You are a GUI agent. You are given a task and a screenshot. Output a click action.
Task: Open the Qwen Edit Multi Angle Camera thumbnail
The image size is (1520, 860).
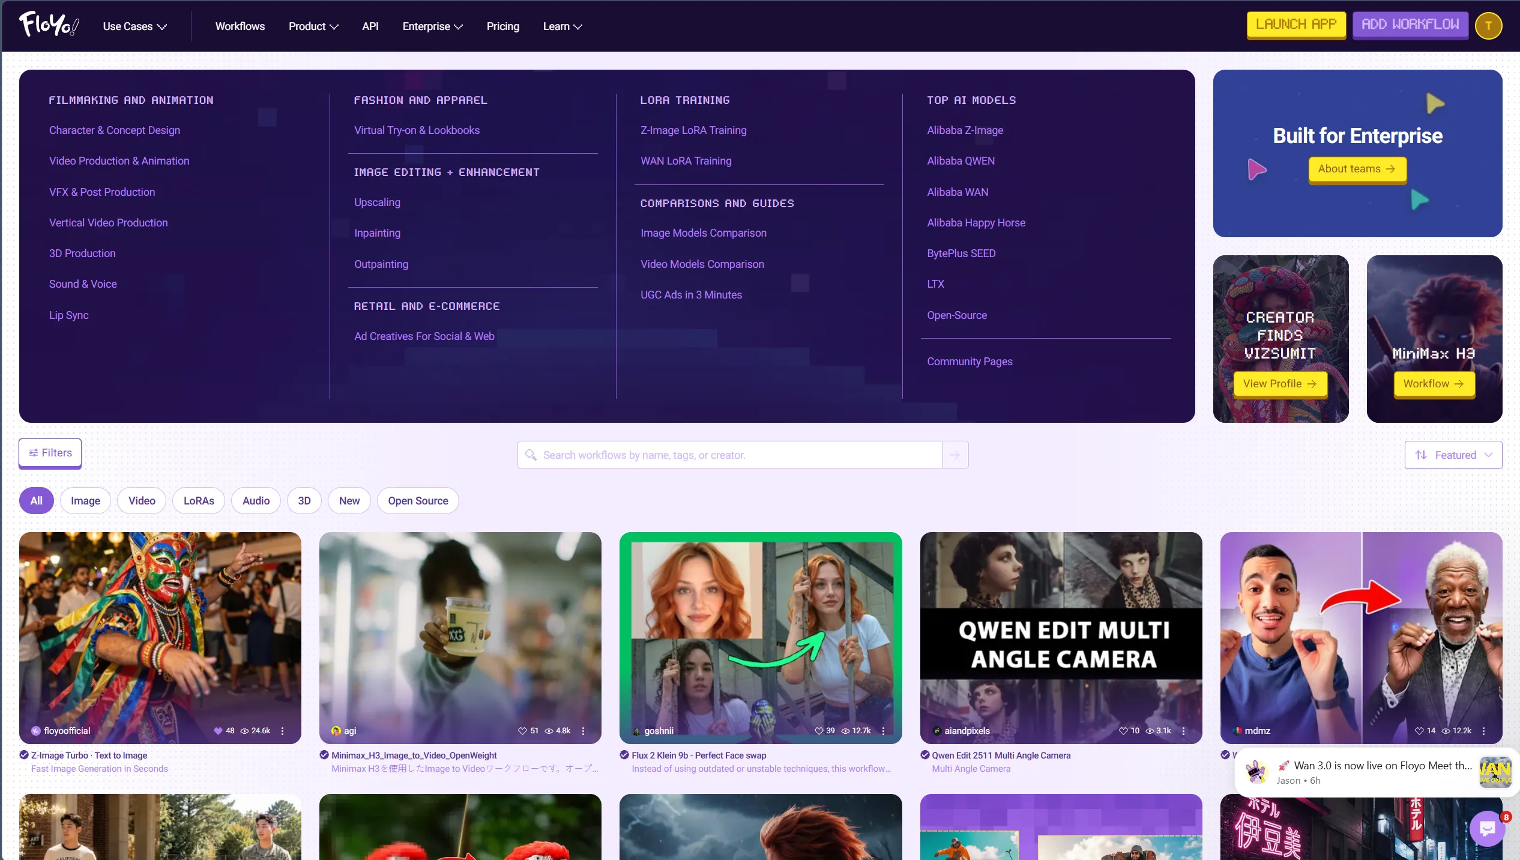(x=1061, y=638)
